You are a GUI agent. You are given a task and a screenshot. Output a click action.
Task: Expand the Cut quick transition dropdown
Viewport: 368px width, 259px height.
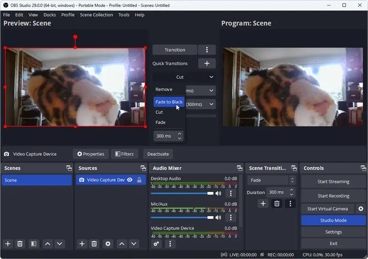[211, 77]
